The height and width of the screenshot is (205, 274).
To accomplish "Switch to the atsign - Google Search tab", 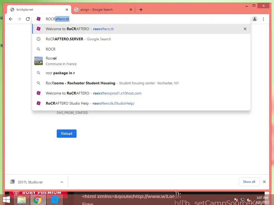I will 103,10.
